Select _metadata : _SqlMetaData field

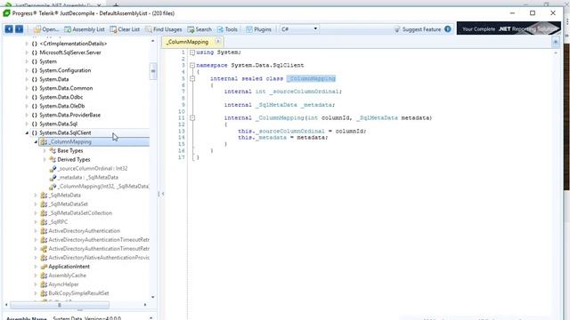pyautogui.click(x=87, y=178)
